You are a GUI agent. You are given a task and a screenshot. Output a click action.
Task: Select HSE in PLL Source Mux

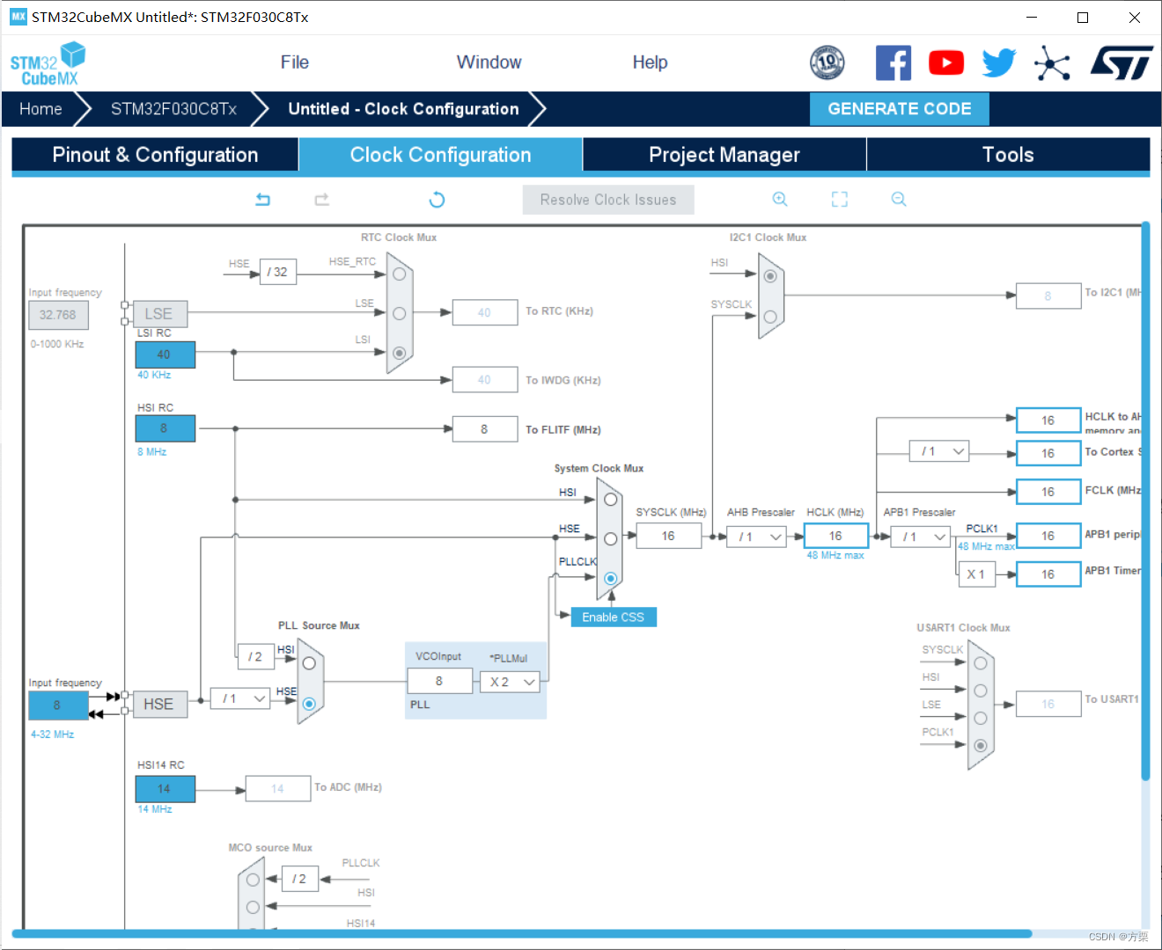pos(309,704)
